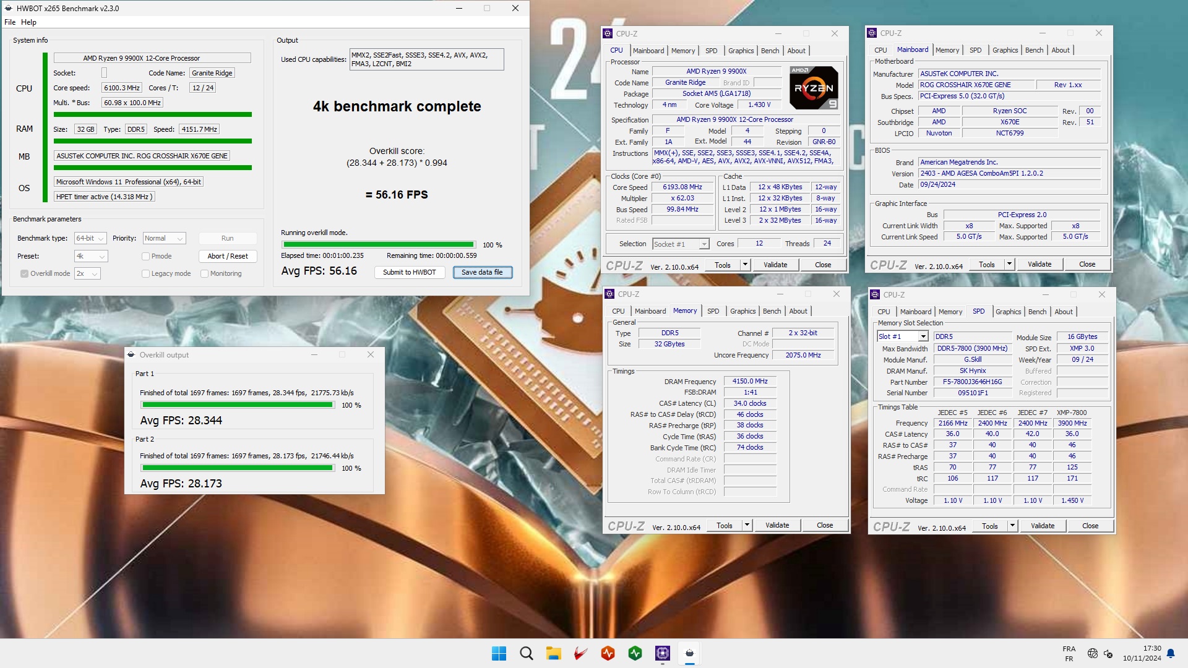Enable the Monitoring checkbox

click(204, 273)
